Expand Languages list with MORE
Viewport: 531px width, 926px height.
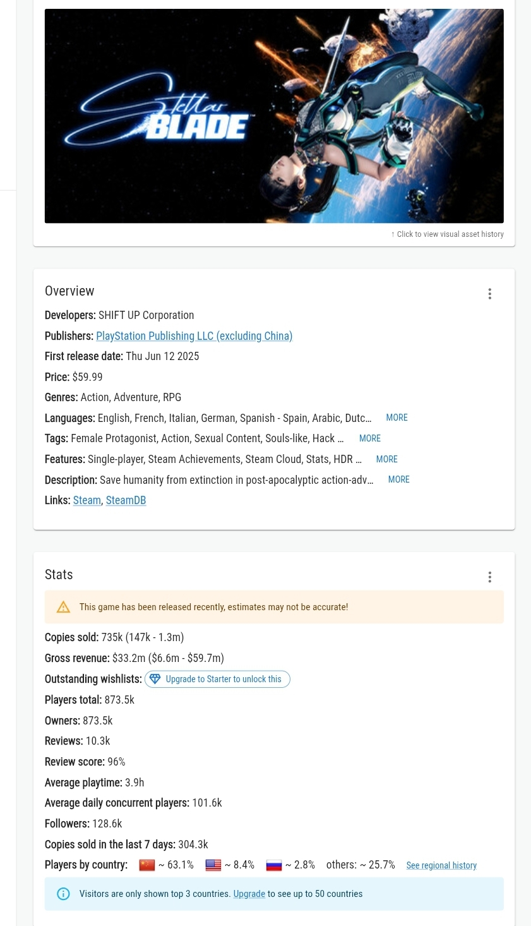point(397,418)
